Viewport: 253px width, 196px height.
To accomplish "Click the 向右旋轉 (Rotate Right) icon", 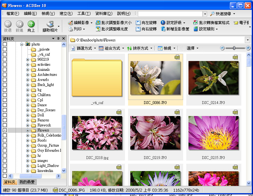I will pos(138,29).
